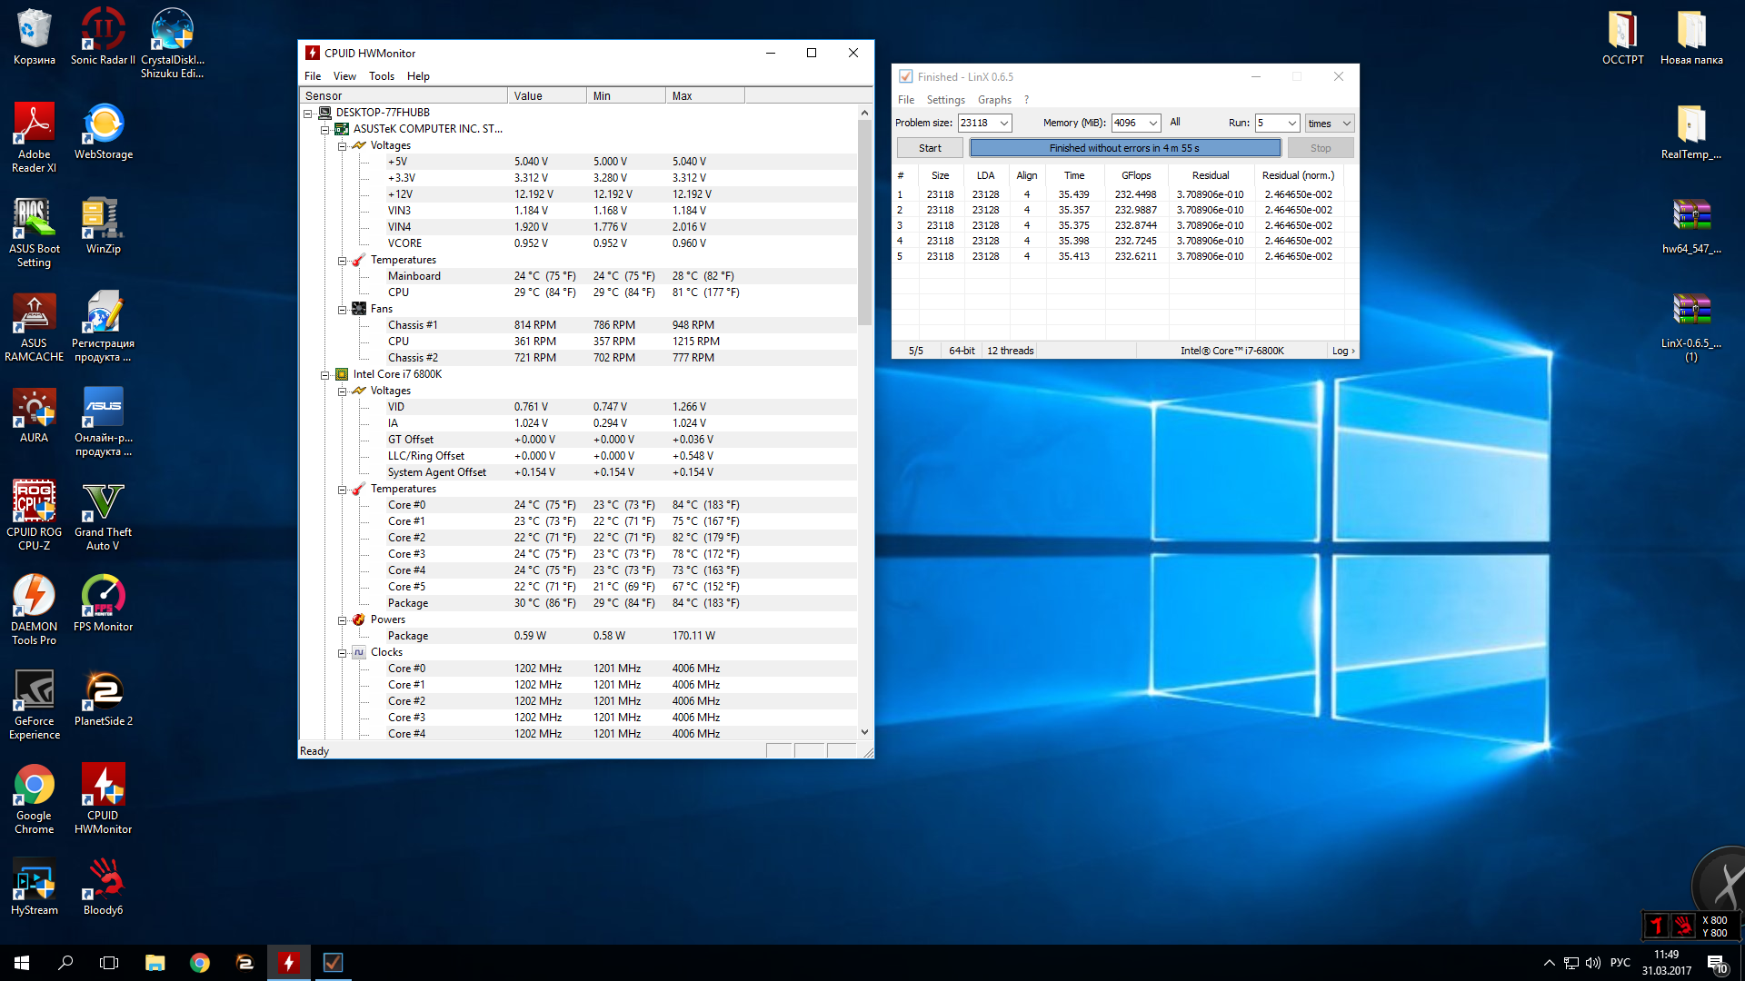Open the times unit dropdown in LinX
This screenshot has height=981, width=1745.
pyautogui.click(x=1346, y=124)
